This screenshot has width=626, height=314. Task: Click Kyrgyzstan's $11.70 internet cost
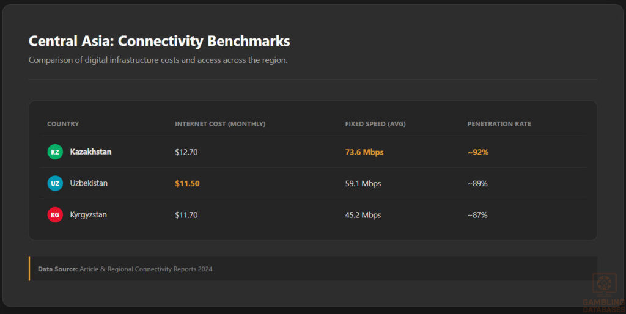click(x=186, y=215)
